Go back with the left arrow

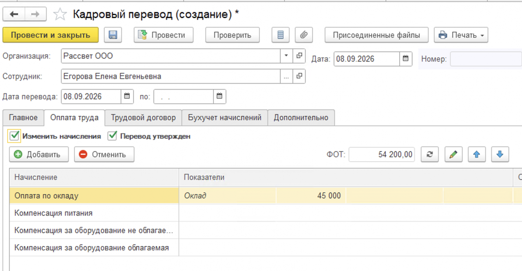pos(14,14)
